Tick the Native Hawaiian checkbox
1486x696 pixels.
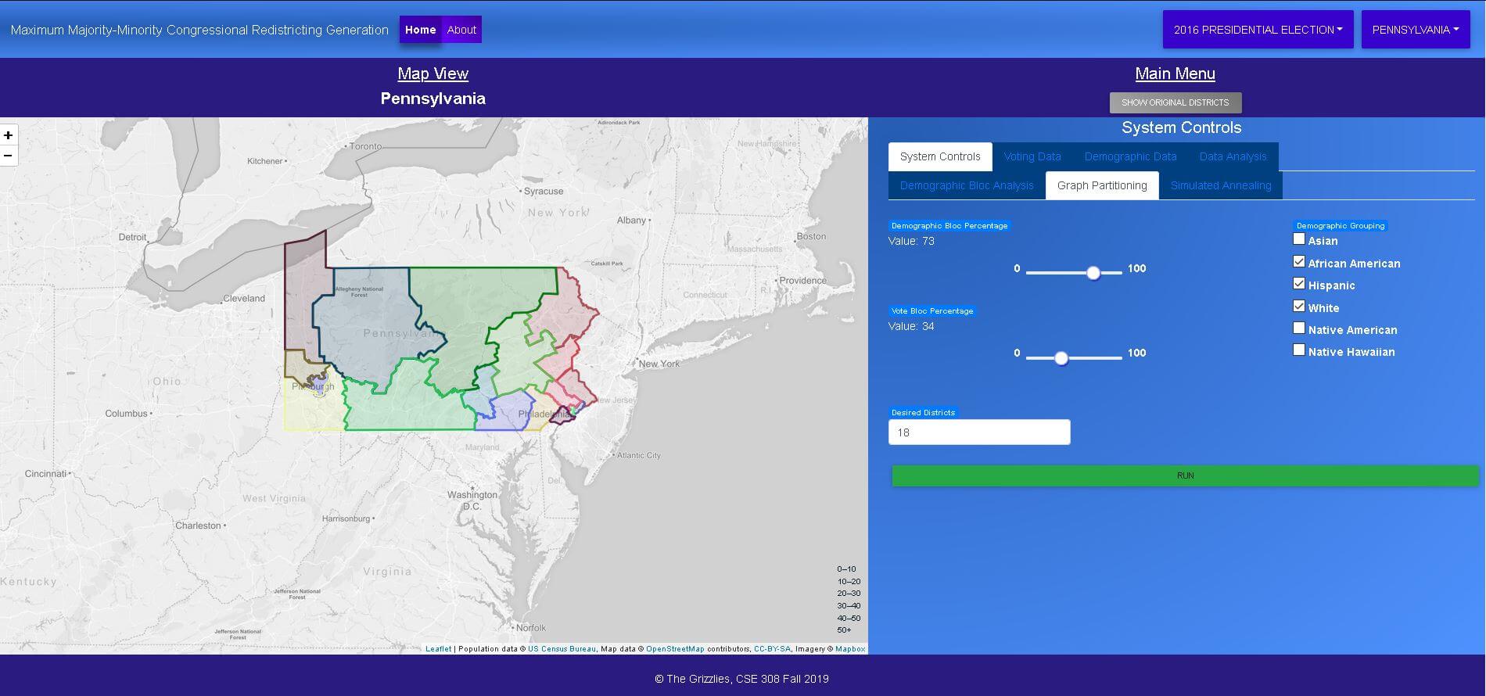tap(1299, 350)
